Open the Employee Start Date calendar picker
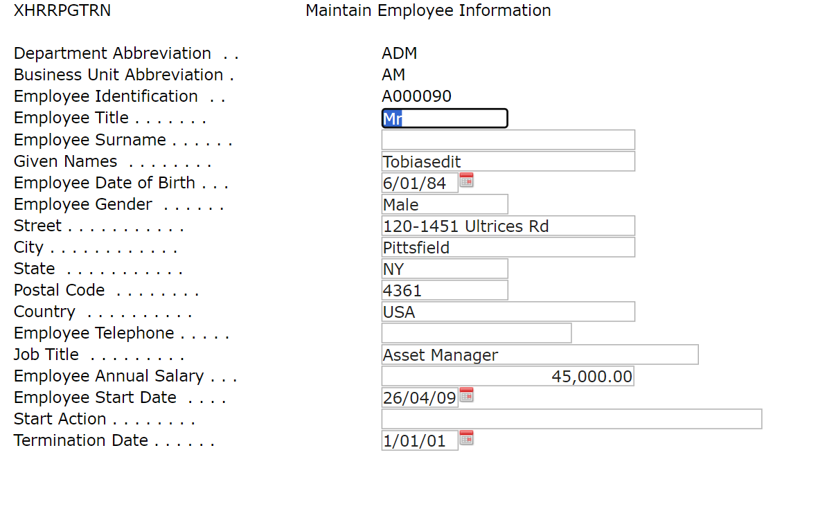The height and width of the screenshot is (529, 827). pyautogui.click(x=466, y=395)
